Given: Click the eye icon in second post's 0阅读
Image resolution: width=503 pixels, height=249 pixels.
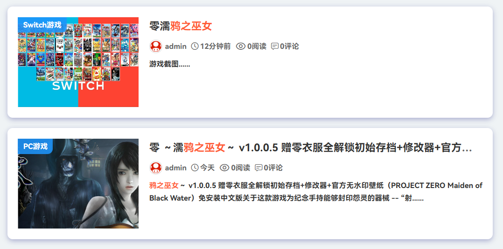Looking at the screenshot, I should 224,168.
